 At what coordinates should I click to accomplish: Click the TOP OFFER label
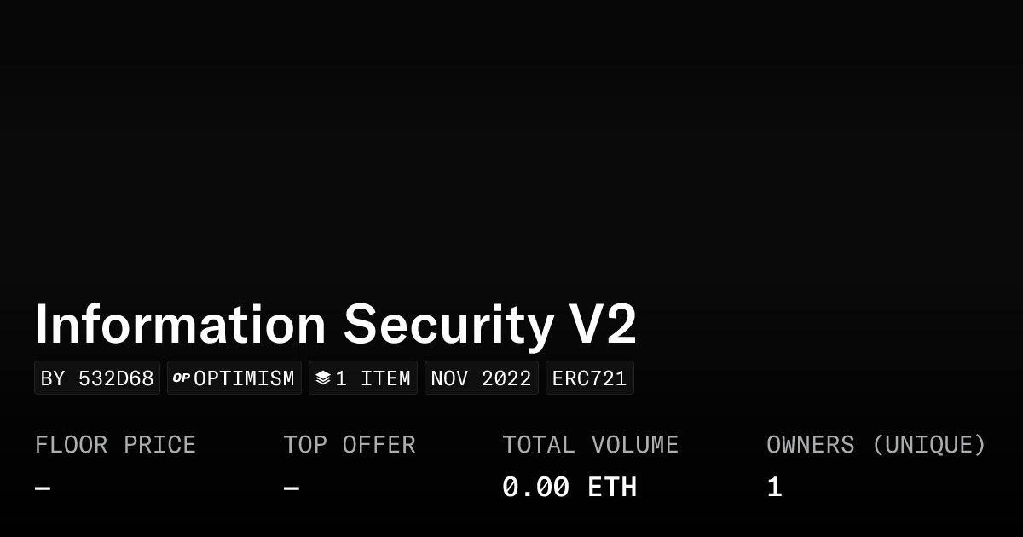click(x=350, y=445)
